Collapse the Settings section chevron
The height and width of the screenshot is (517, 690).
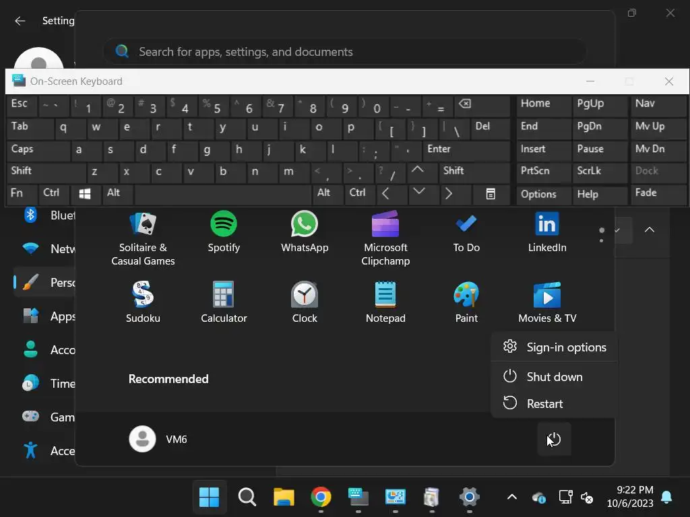click(650, 230)
